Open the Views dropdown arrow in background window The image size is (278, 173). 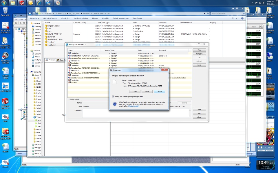click(x=260, y=27)
